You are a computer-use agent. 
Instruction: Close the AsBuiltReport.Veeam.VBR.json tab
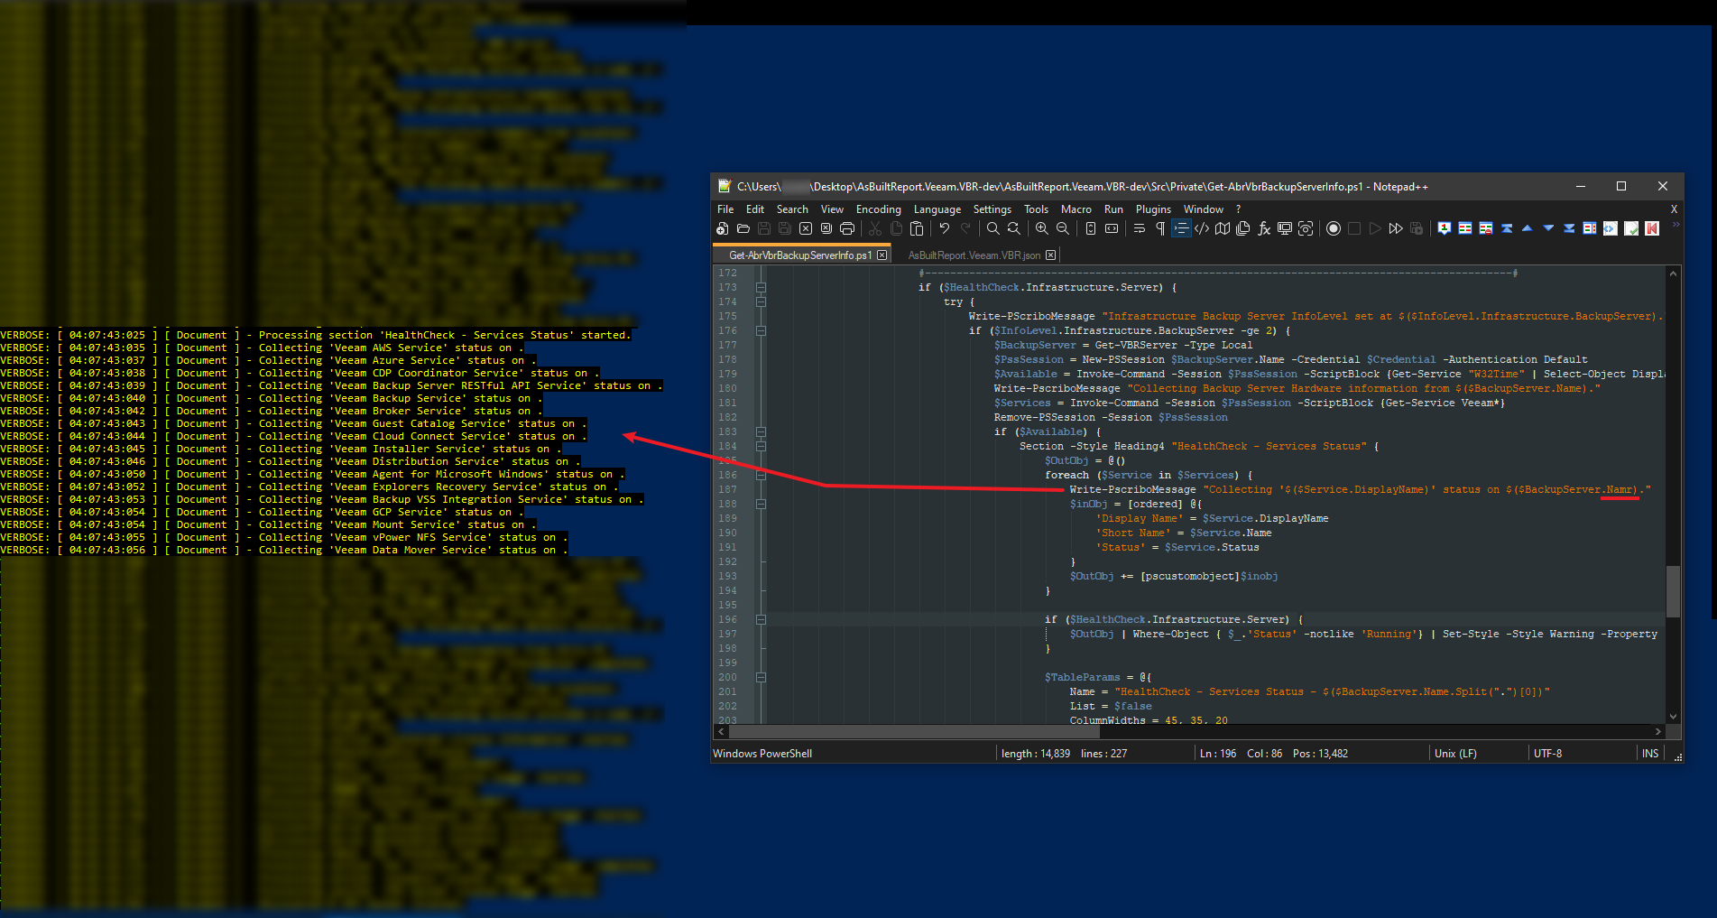tap(1050, 255)
